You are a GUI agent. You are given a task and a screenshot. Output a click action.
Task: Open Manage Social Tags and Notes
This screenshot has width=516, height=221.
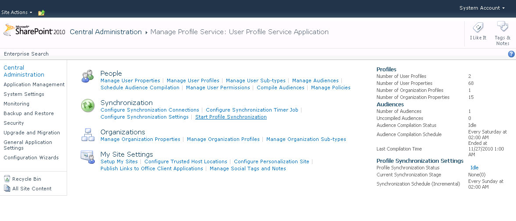[248, 168]
